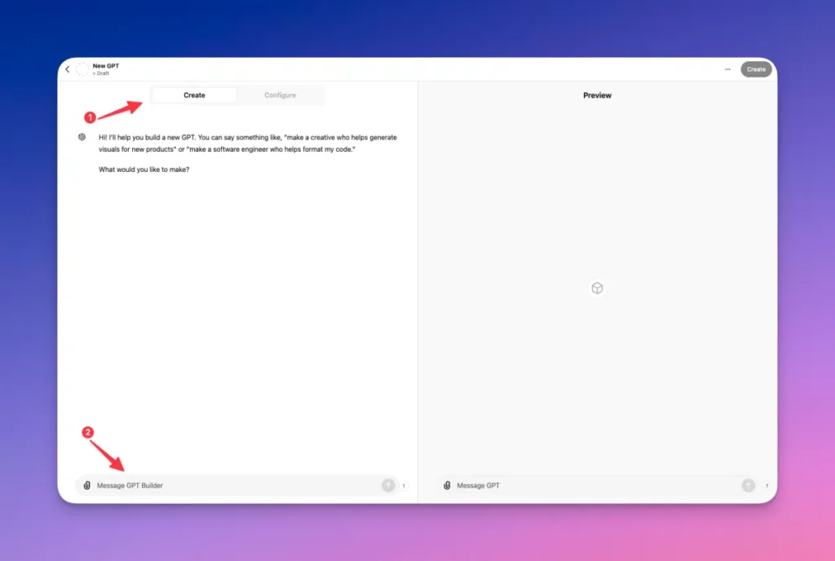Attach a file in Preview chat
The height and width of the screenshot is (561, 835).
447,485
